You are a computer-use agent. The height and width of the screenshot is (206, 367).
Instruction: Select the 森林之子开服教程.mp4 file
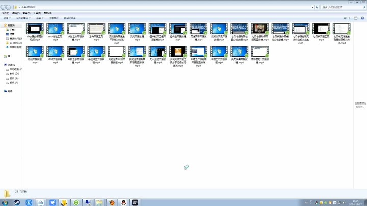(75, 55)
